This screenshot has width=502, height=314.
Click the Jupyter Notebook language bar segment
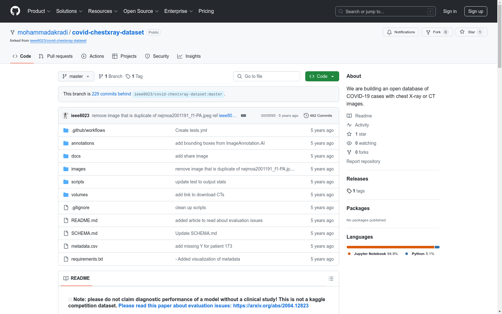[x=390, y=247]
